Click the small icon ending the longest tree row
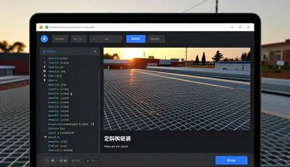 [x=92, y=124]
